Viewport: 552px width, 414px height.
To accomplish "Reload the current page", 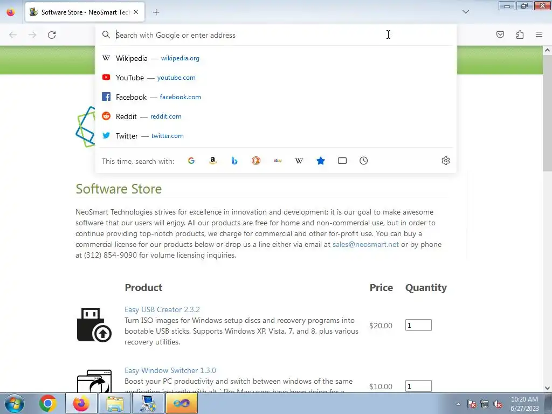I will click(x=52, y=34).
